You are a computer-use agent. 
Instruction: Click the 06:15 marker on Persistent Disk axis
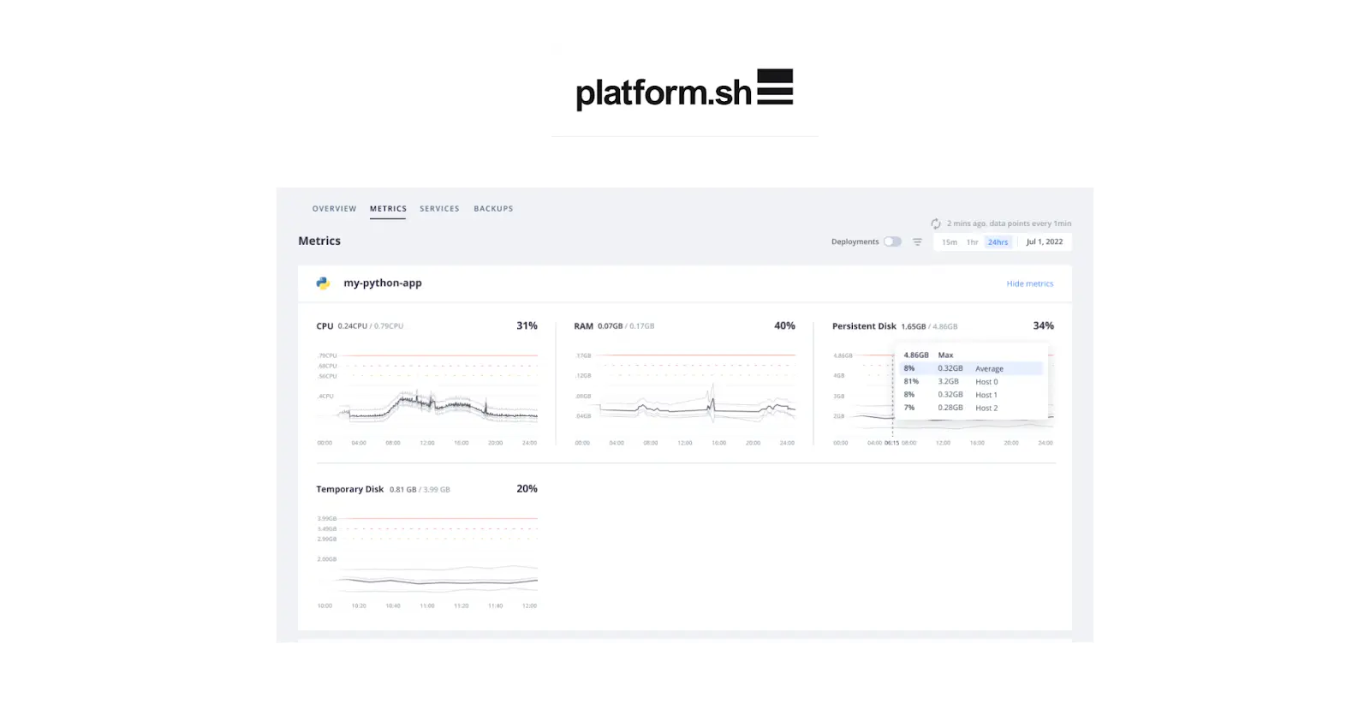[892, 444]
